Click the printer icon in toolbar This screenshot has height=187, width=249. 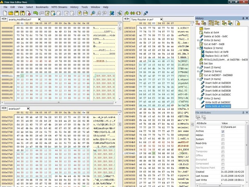[x=86, y=13]
